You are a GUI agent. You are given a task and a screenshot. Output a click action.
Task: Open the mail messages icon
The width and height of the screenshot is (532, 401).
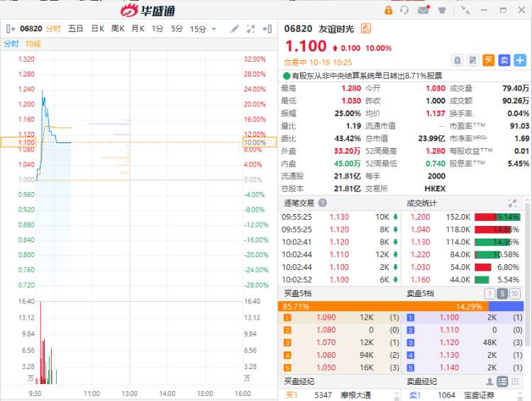[423, 10]
